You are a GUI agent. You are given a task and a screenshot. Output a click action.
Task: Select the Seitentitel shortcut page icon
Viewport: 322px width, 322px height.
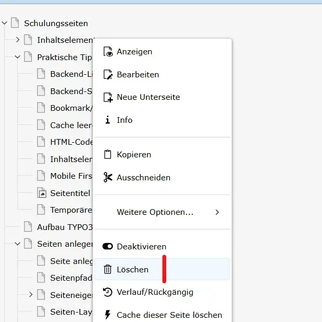[x=41, y=193]
